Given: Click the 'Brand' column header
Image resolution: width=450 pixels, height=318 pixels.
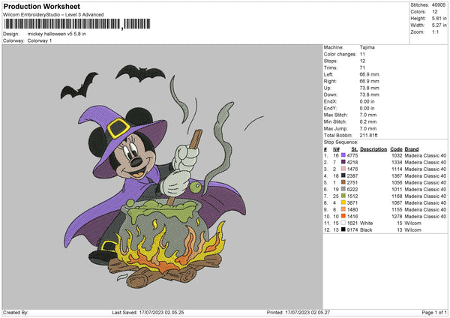Looking at the screenshot, I should point(412,149).
